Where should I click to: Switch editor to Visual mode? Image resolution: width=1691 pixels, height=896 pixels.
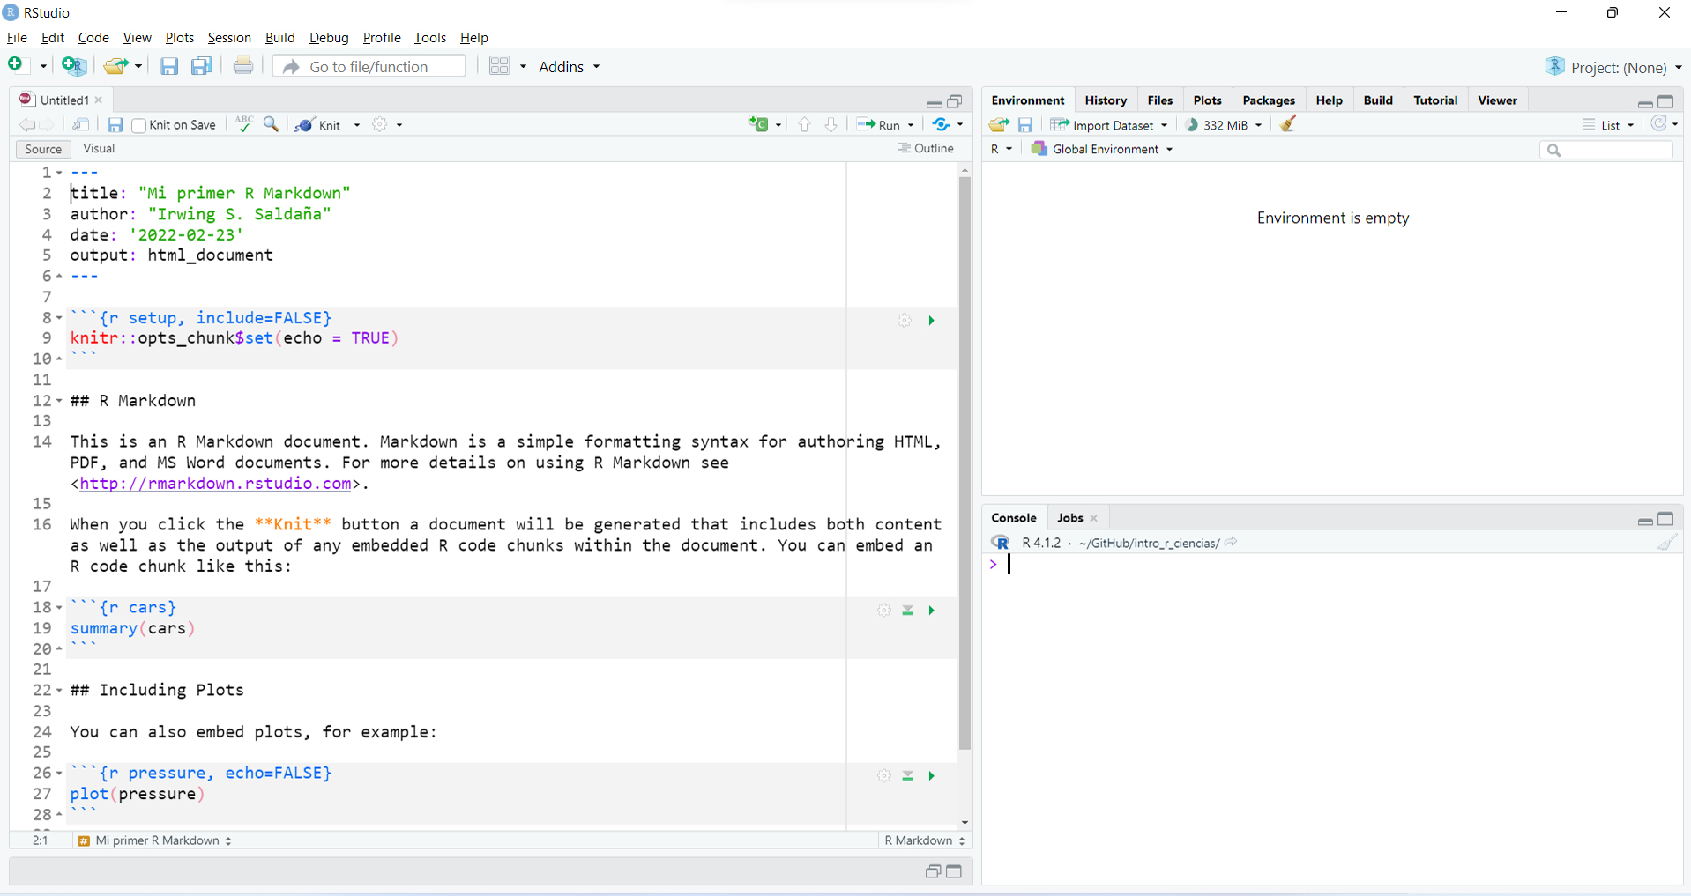[99, 149]
